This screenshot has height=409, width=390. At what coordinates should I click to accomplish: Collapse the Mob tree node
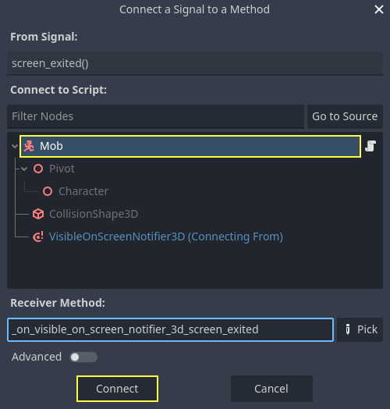tap(15, 146)
